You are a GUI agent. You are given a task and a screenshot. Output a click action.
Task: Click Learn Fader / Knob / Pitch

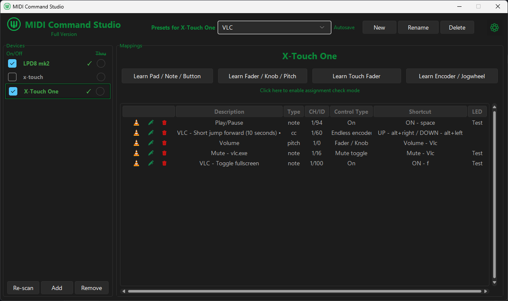pos(262,76)
